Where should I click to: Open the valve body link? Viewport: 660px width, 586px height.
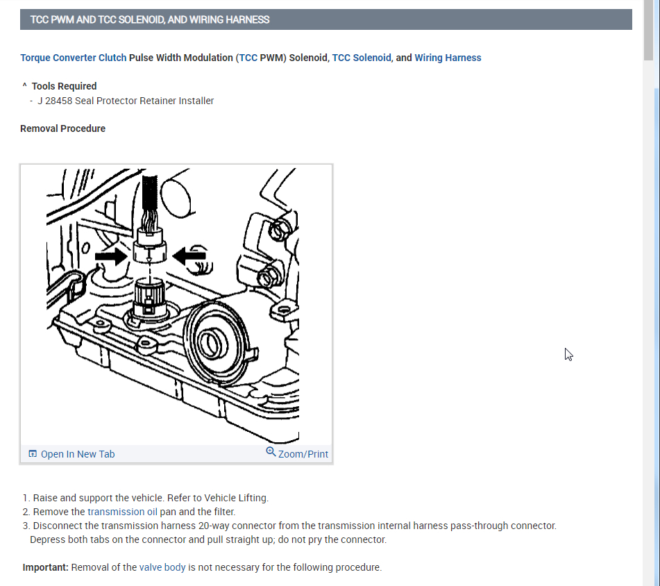tap(162, 567)
